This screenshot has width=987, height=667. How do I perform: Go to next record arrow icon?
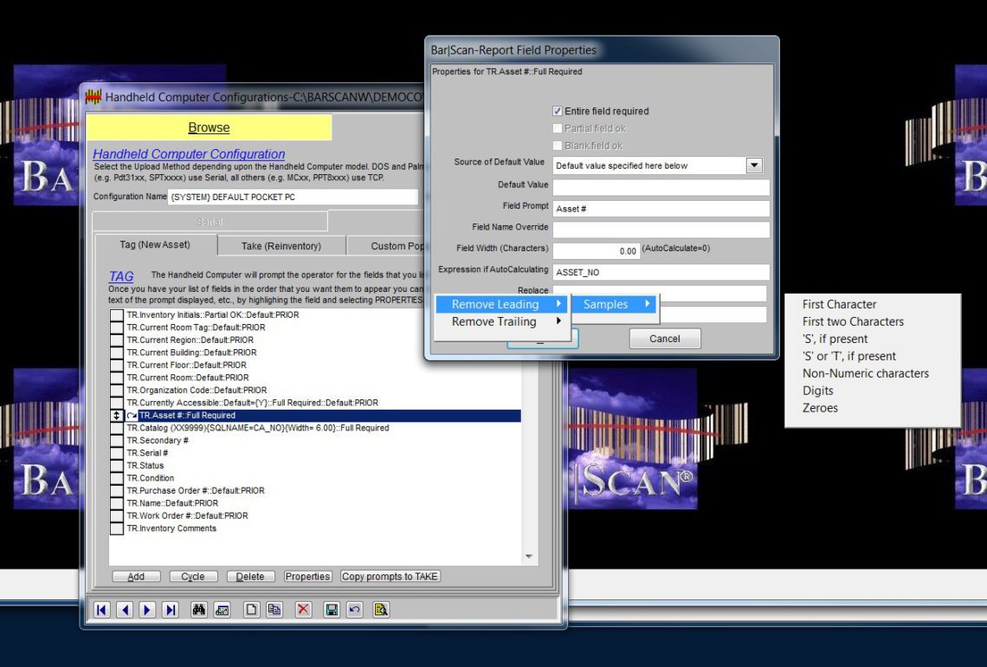coord(147,610)
